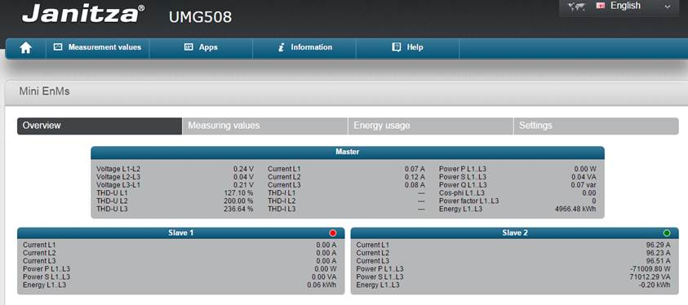Go to the home page icon
The height and width of the screenshot is (305, 688).
tap(26, 48)
